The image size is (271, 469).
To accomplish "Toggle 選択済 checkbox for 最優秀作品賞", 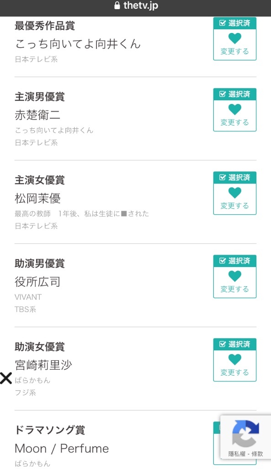I will coord(223,23).
